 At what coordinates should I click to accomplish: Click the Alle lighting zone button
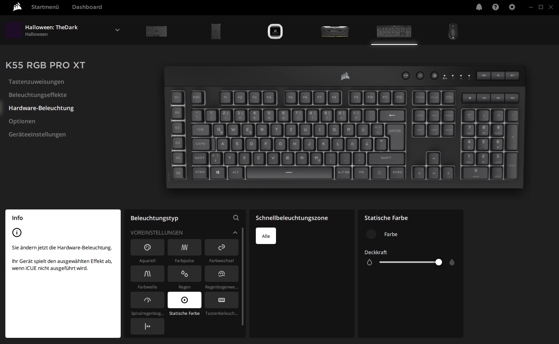[x=266, y=236]
